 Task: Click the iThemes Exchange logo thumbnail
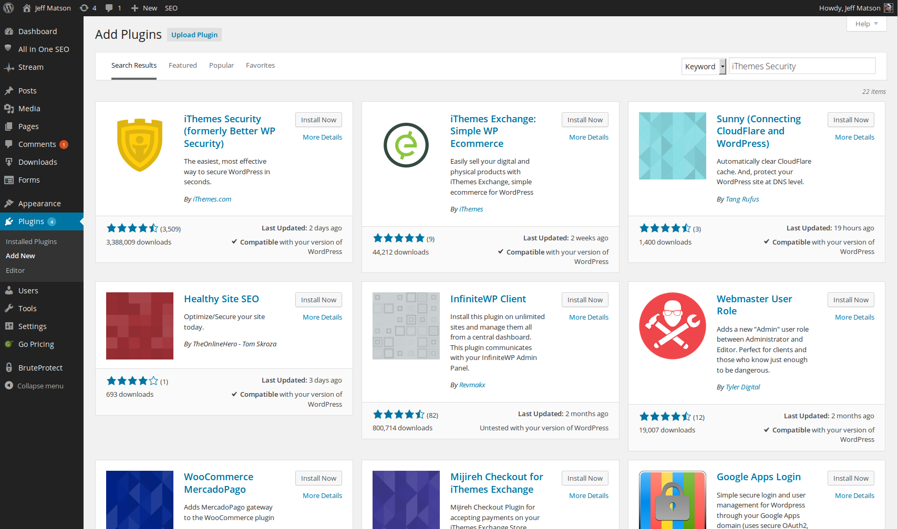coord(406,146)
